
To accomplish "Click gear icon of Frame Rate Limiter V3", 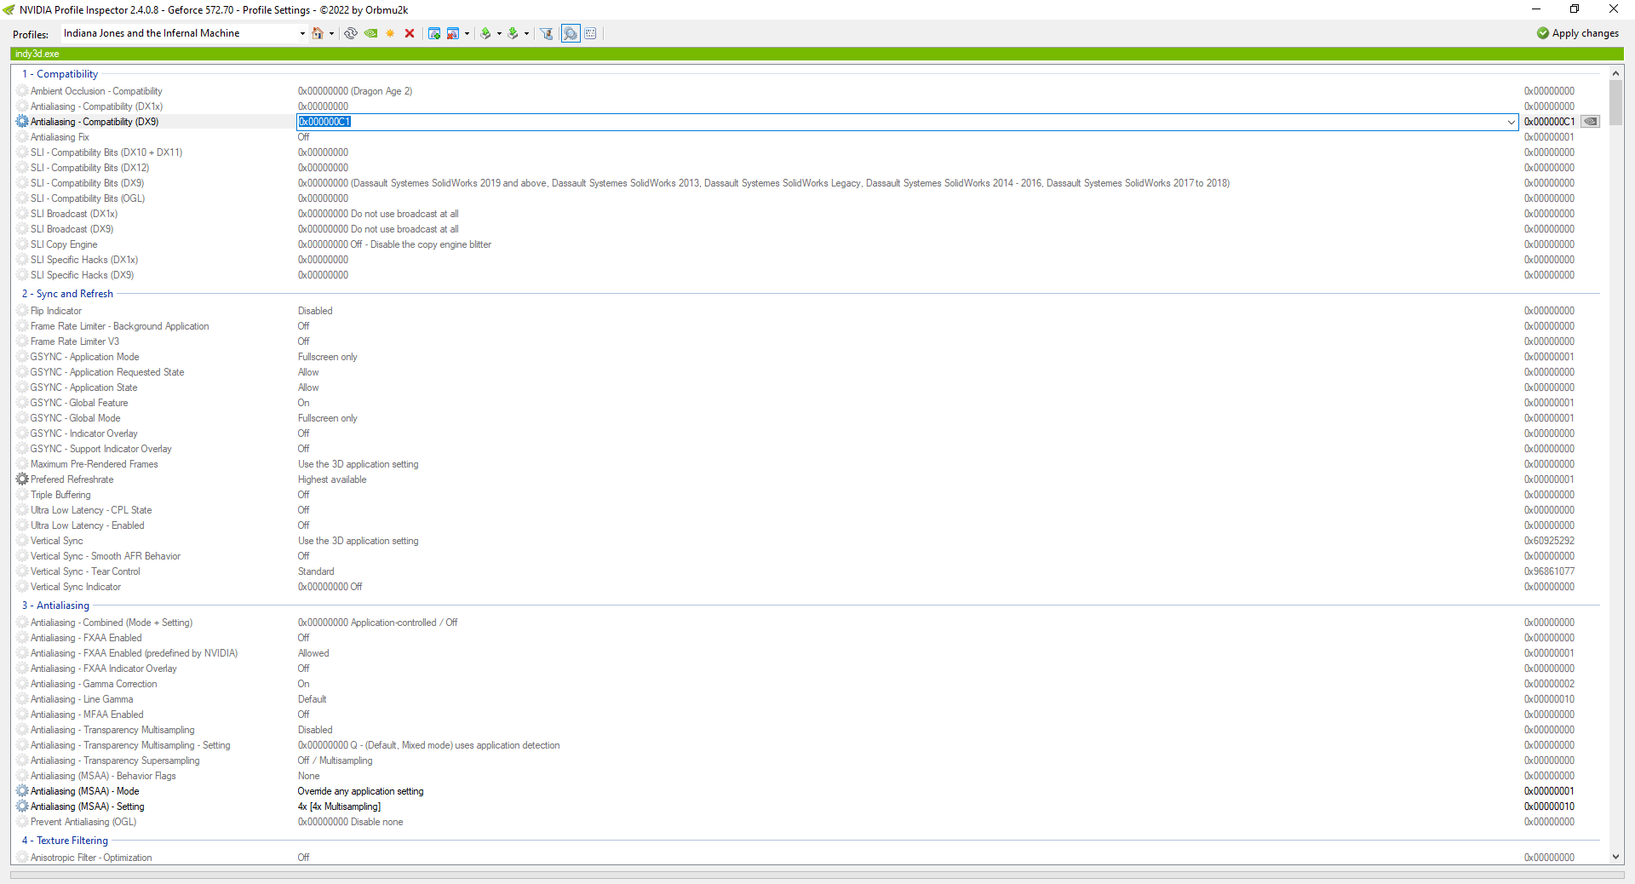I will coord(22,342).
